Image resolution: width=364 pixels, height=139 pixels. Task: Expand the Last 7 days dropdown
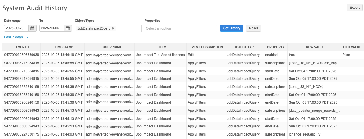[x=27, y=37]
